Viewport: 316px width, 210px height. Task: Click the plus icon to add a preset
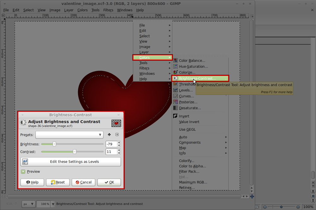point(109,135)
